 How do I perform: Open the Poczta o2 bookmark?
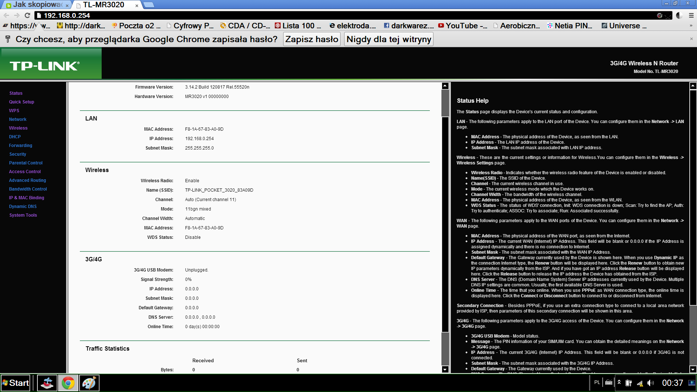[136, 26]
